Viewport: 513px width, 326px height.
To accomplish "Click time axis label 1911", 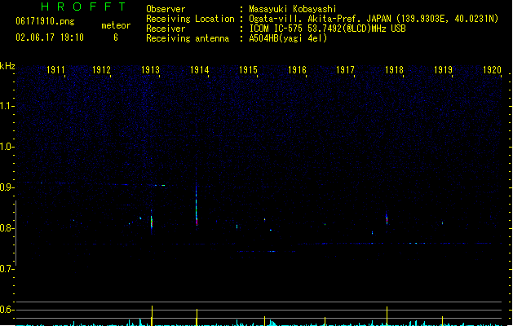I will pyautogui.click(x=55, y=70).
